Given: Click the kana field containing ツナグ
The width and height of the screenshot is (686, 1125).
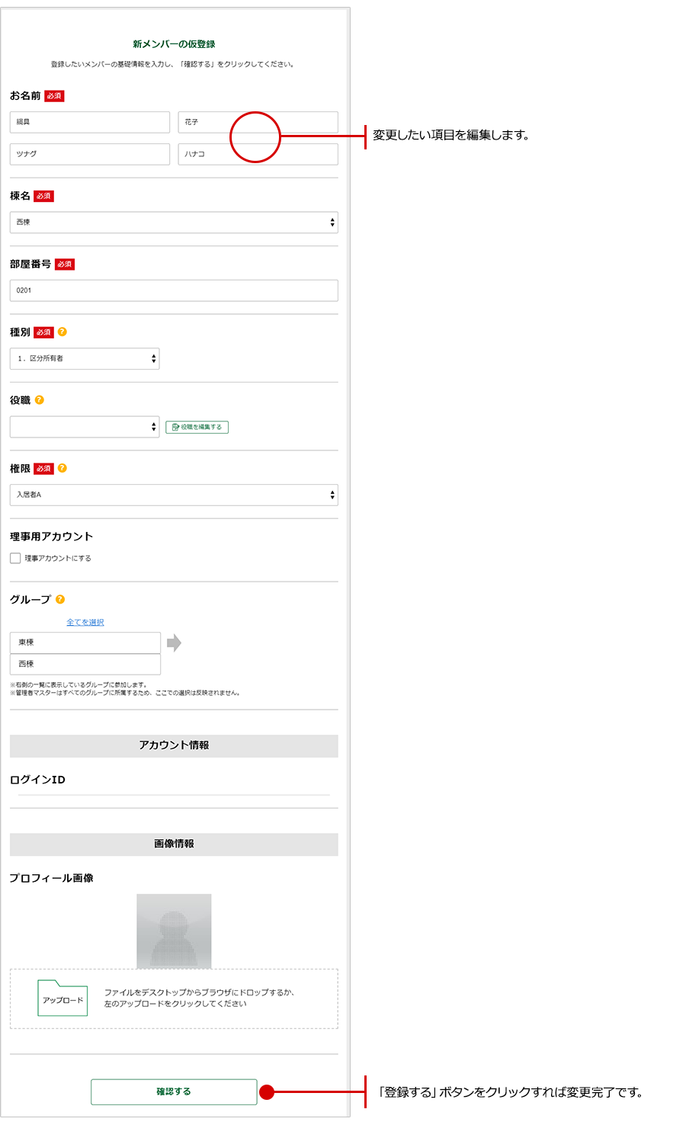Looking at the screenshot, I should tap(90, 154).
